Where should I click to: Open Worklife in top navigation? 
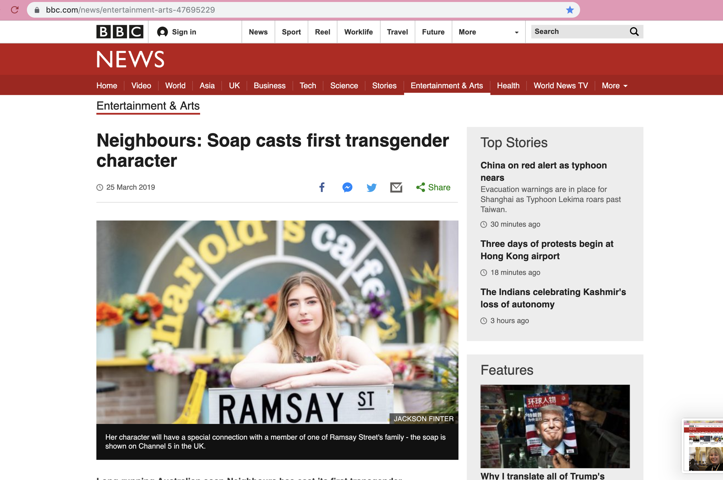pyautogui.click(x=358, y=32)
